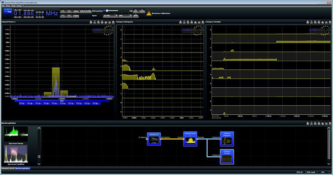This screenshot has width=333, height=175.
Task: Switch to the MissionControl tab
Action: (x=8, y=168)
